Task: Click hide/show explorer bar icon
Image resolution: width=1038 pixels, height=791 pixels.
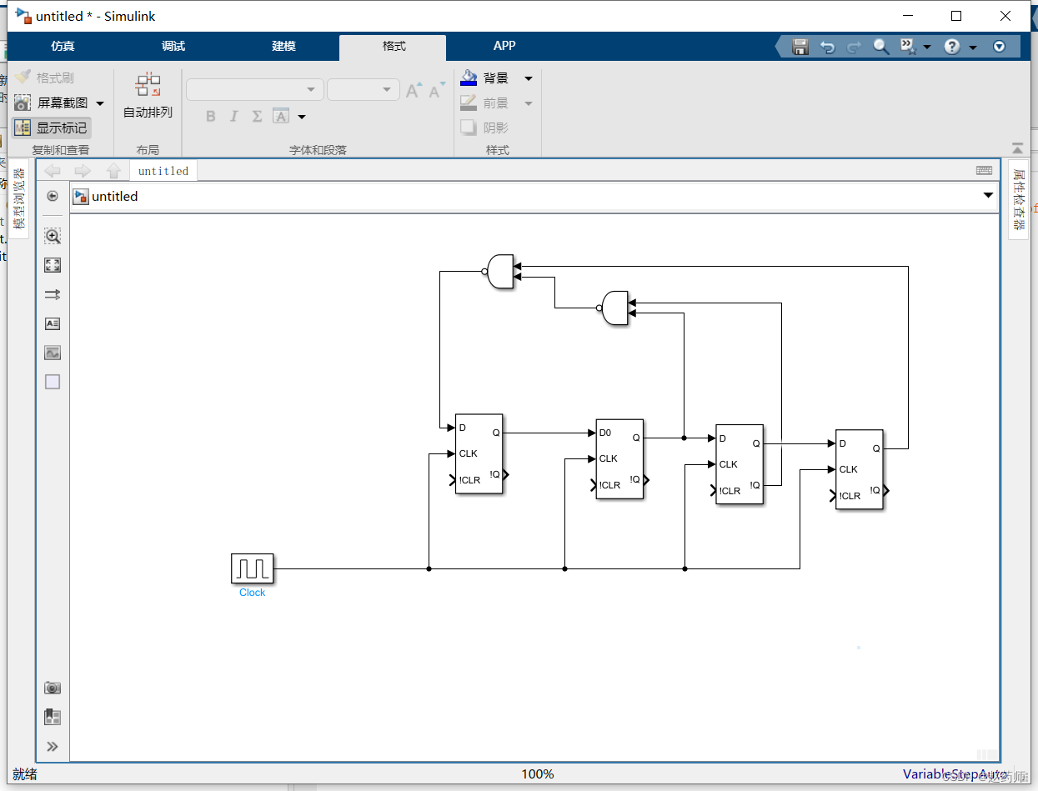Action: 53,196
